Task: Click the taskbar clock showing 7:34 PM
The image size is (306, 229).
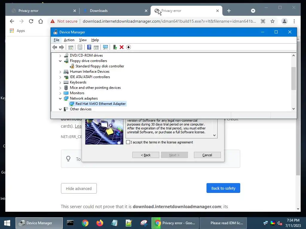Action: 293,223
